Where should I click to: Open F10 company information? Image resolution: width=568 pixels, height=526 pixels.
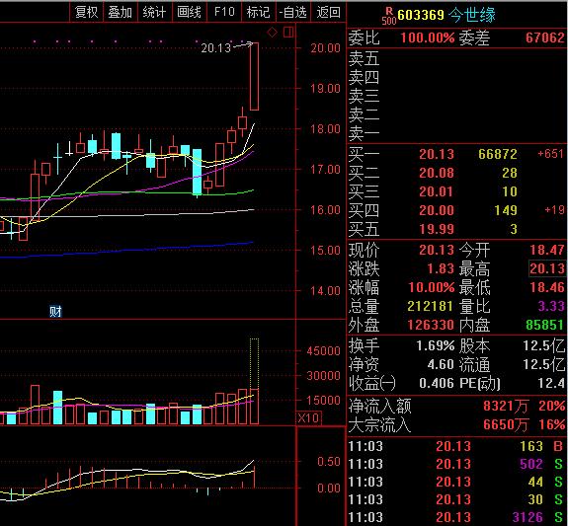tap(224, 12)
